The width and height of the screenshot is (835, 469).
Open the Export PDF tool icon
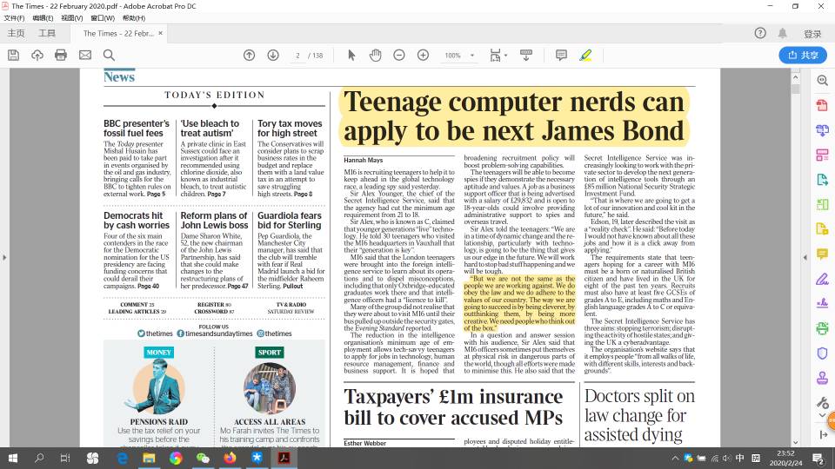click(x=822, y=180)
